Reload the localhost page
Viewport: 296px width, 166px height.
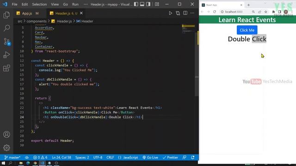tap(215, 12)
